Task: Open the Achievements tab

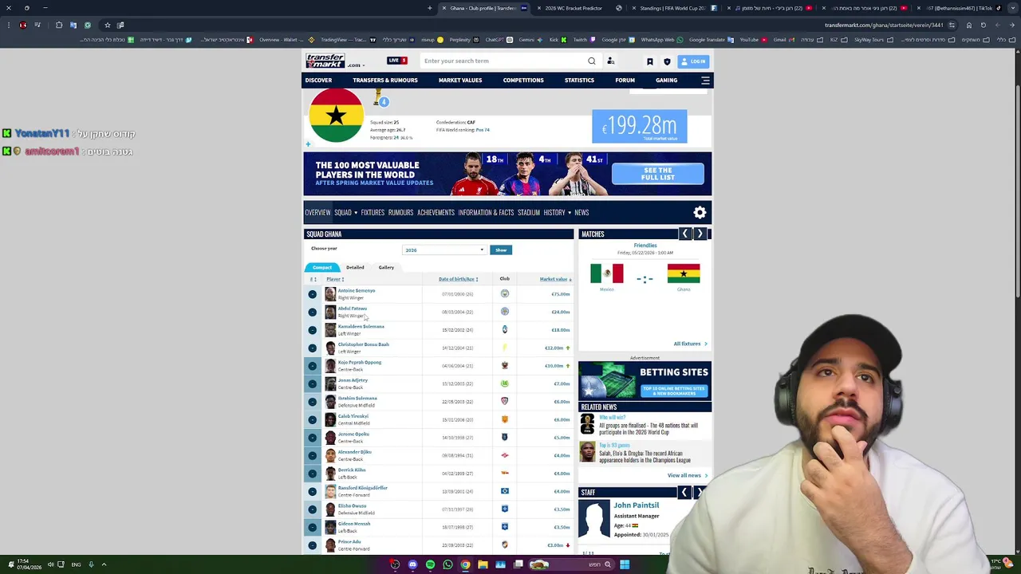Action: coord(436,213)
